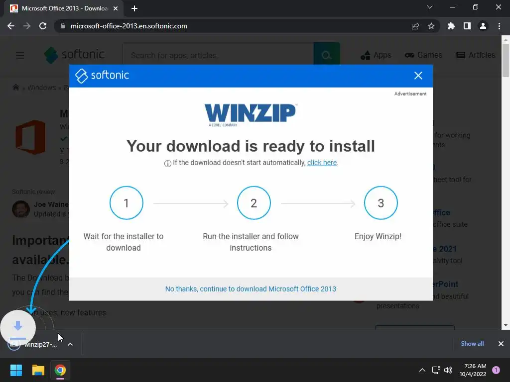The width and height of the screenshot is (510, 382).
Task: Click the scrollbar down arrow
Action: tap(506, 325)
